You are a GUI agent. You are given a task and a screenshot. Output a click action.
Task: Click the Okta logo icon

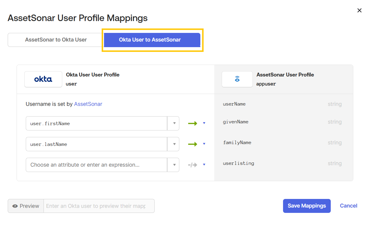coord(43,79)
